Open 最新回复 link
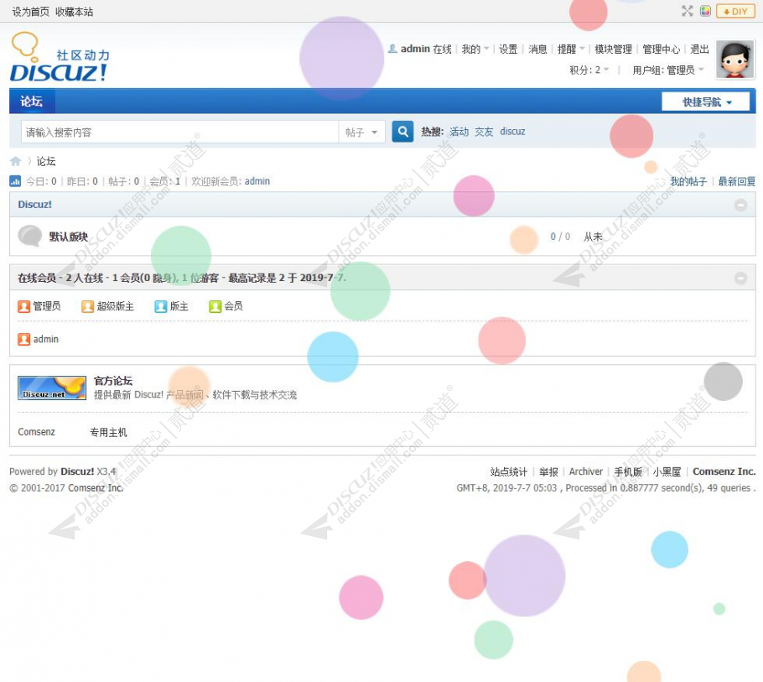The image size is (763, 682). [x=737, y=181]
